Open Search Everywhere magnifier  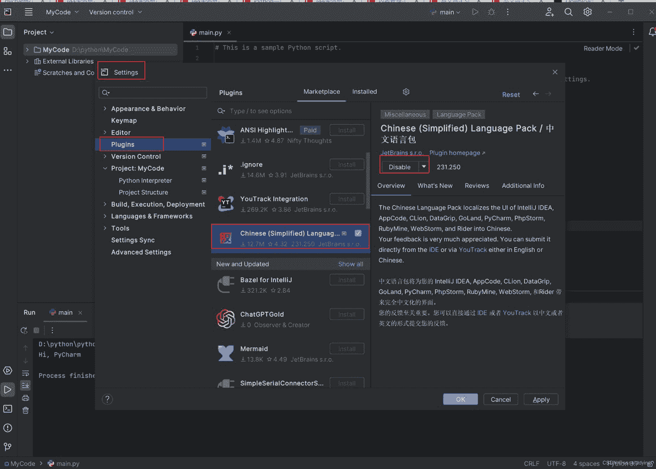tap(569, 12)
